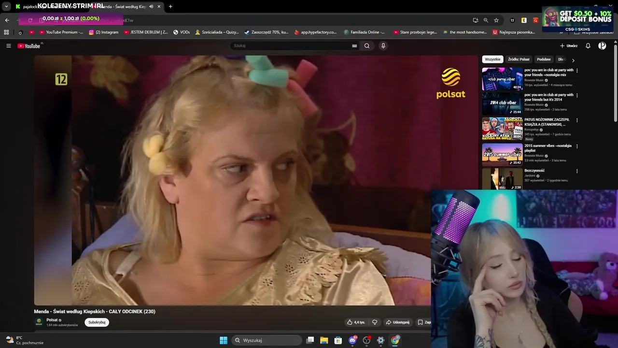Open the 'app.hypefactory.co' bookmark
618x348 pixels.
coord(316,32)
